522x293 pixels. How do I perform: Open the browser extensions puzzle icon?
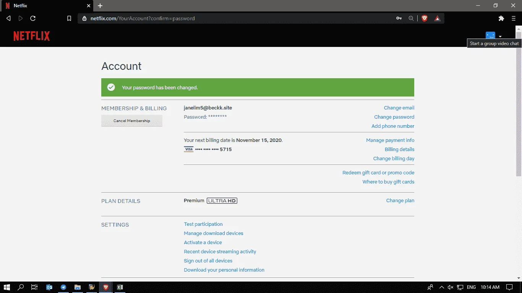point(501,18)
